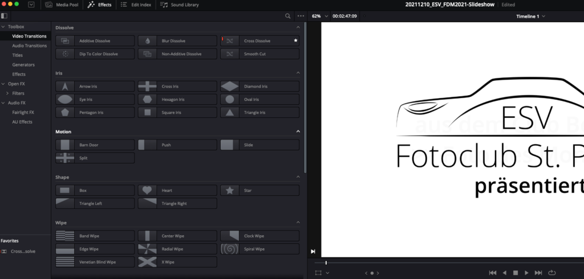The height and width of the screenshot is (279, 584).
Task: Choose the Spiral Wipe transition
Action: (x=259, y=249)
